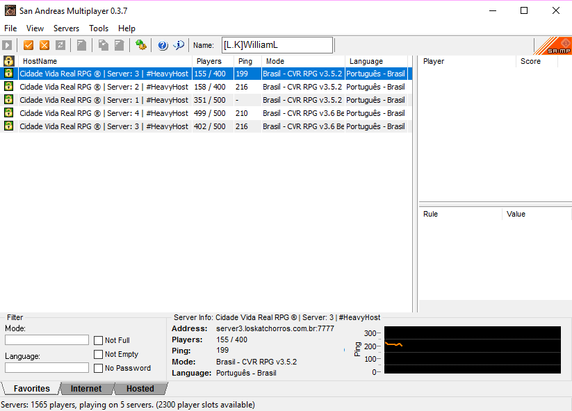This screenshot has width=572, height=411.
Task: Click the lock icon of the 402 / 500 server
Action: [8, 126]
